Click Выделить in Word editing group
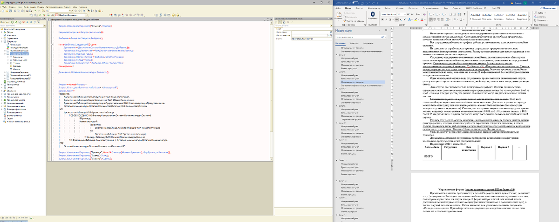The height and width of the screenshot is (222, 559). pyautogui.click(x=540, y=20)
